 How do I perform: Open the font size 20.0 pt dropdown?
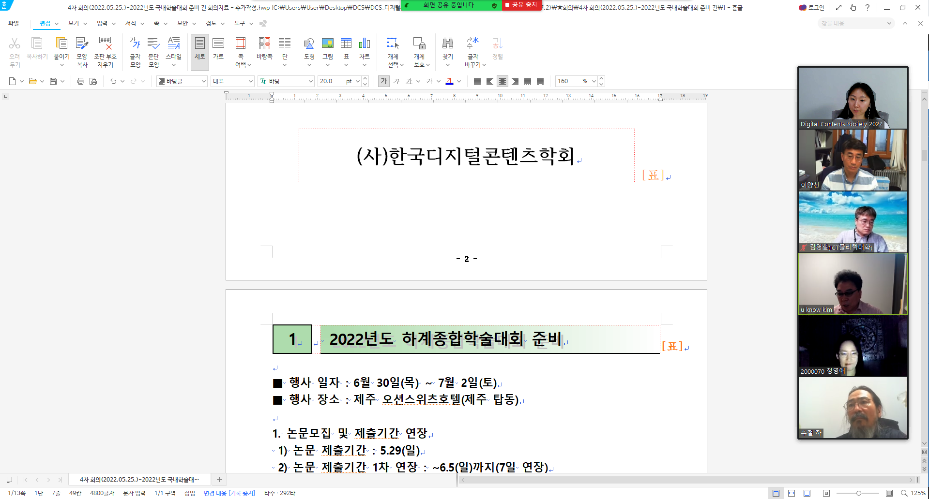tap(357, 81)
